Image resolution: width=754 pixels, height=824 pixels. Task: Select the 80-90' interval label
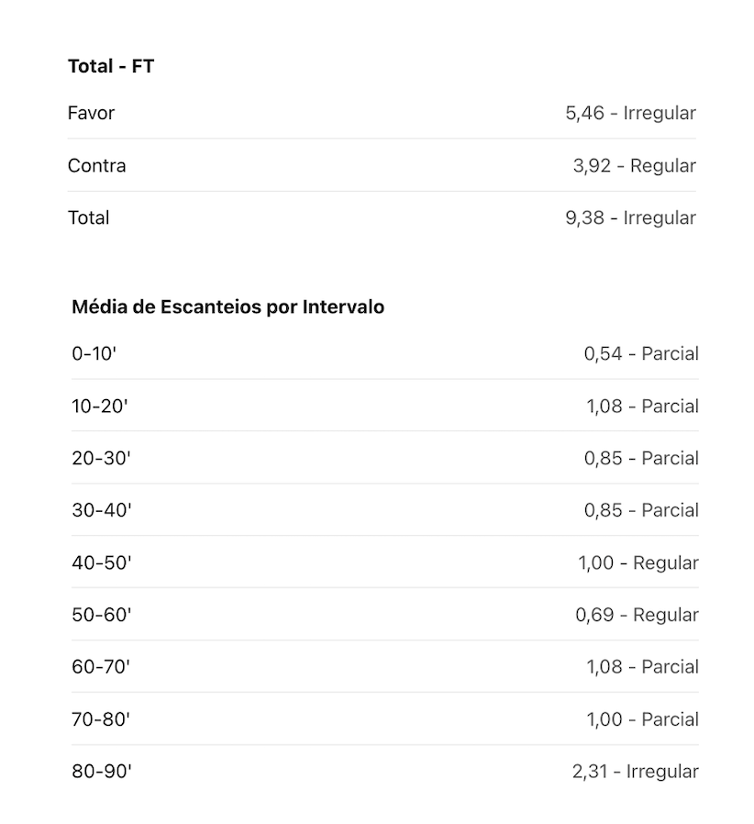coord(102,772)
